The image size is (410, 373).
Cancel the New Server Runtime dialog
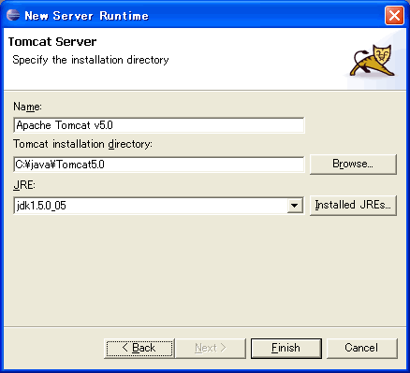click(x=362, y=348)
